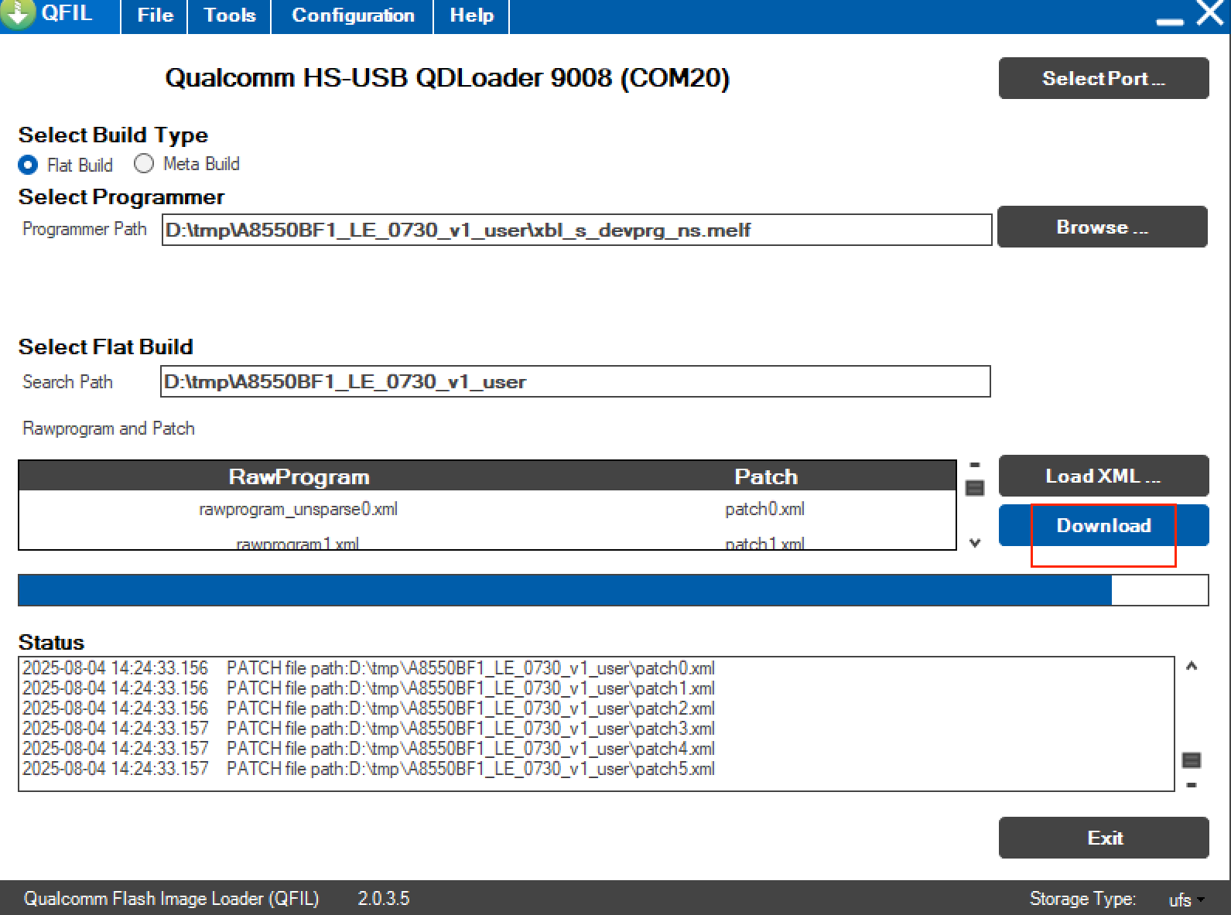Open the Tools menu

[x=230, y=15]
